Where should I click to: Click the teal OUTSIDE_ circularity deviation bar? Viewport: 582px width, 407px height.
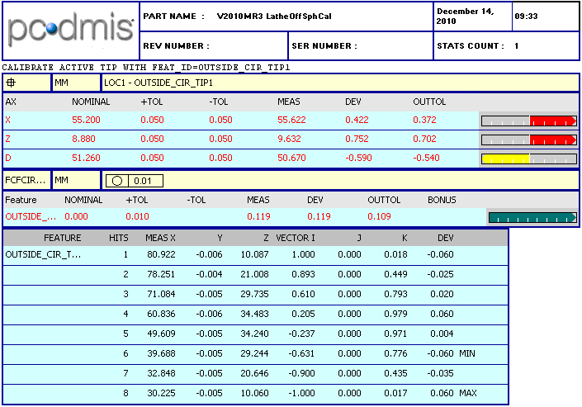pos(532,218)
